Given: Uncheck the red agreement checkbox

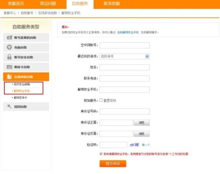Looking at the screenshot, I should pyautogui.click(x=101, y=154).
